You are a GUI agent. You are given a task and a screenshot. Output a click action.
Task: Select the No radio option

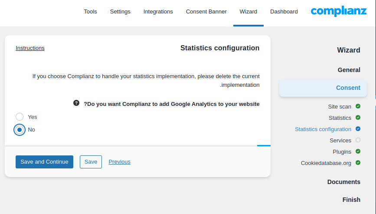tap(20, 129)
